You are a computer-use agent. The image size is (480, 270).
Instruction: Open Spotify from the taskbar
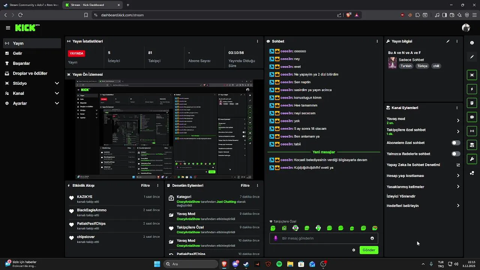click(279, 264)
